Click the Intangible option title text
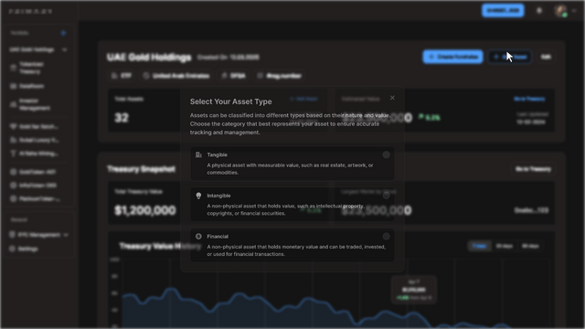The width and height of the screenshot is (585, 329). pos(218,196)
